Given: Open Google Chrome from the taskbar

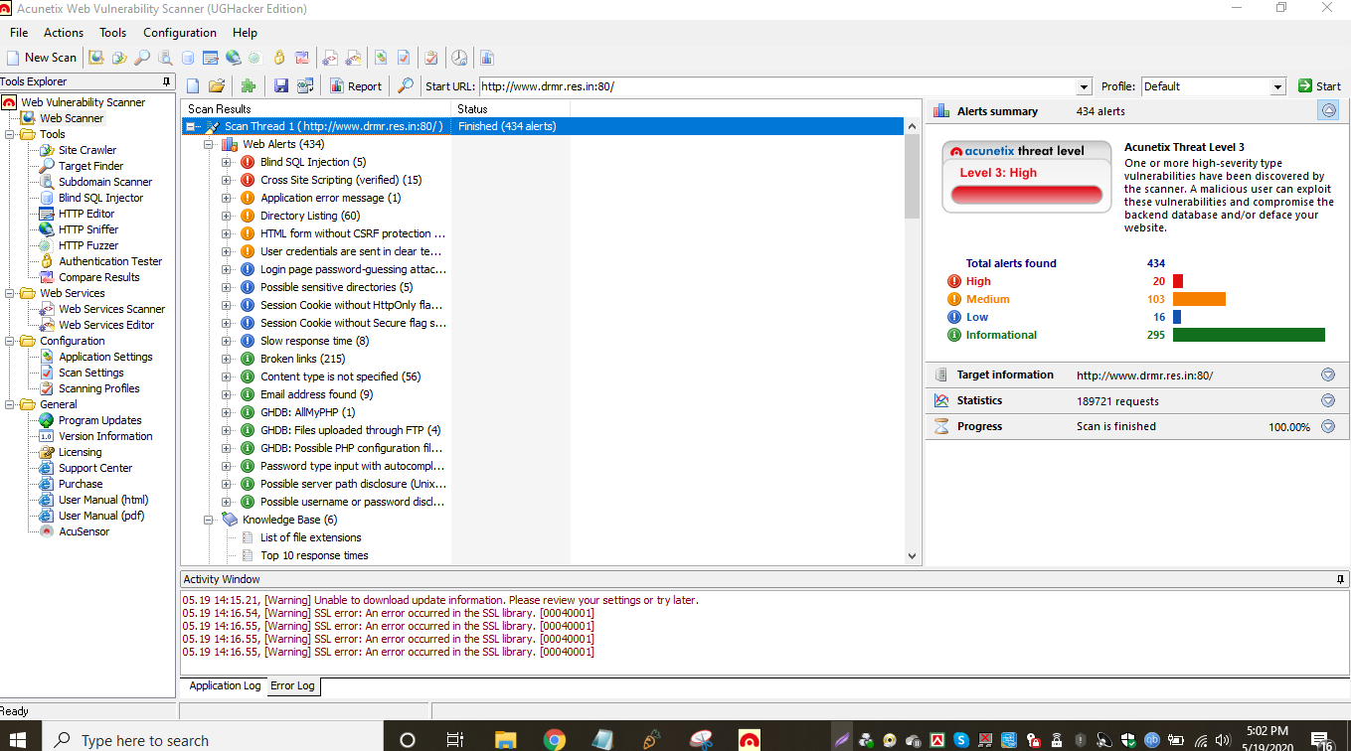Looking at the screenshot, I should (x=555, y=739).
